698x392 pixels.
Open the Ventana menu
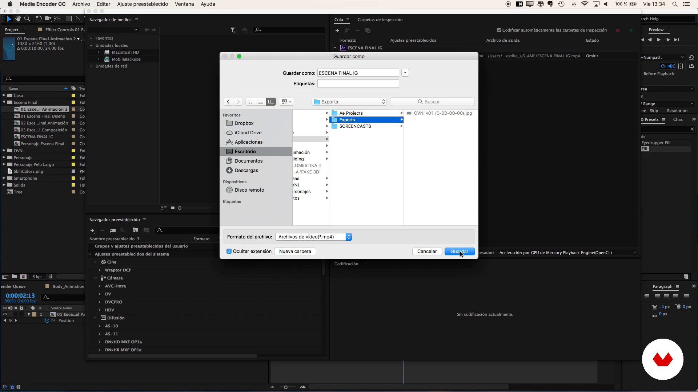click(x=184, y=4)
